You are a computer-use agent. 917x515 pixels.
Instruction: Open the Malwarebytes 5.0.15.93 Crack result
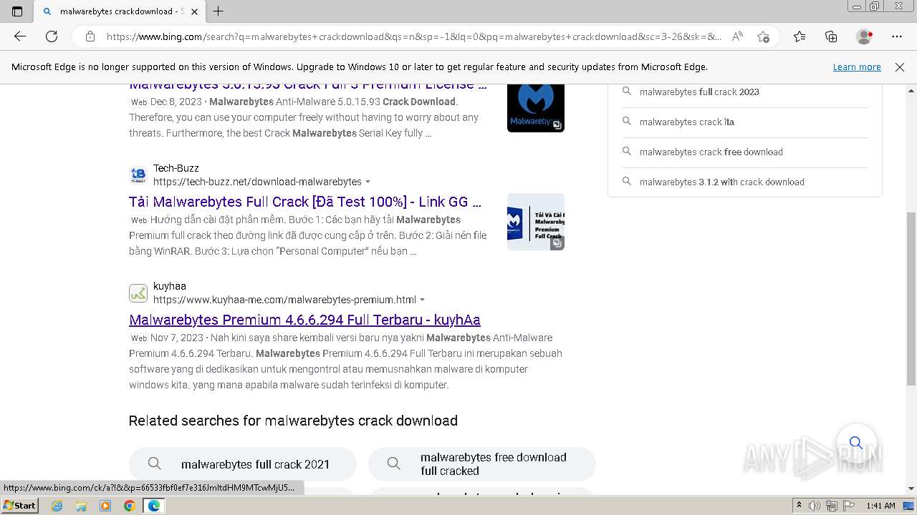click(x=308, y=85)
